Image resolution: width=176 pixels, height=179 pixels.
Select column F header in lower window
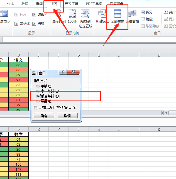[x=58, y=129]
